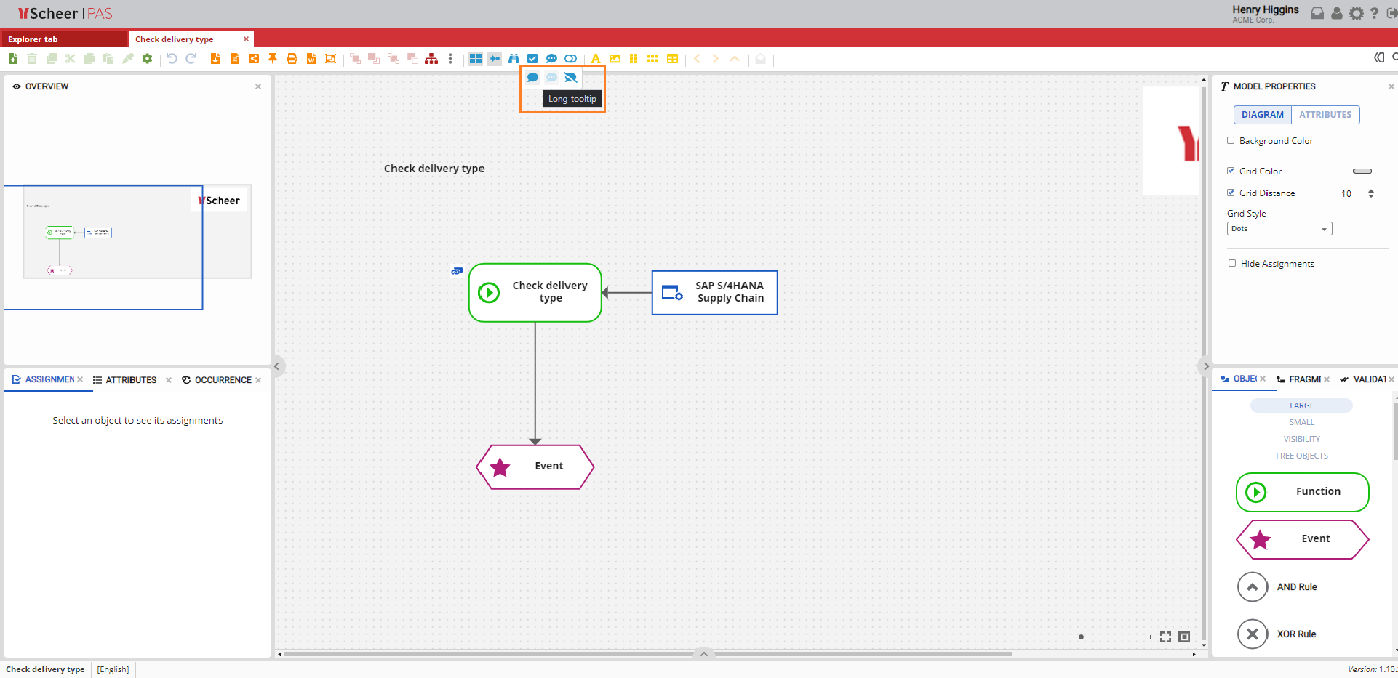
Task: Select SMALL object size option
Action: (1301, 422)
